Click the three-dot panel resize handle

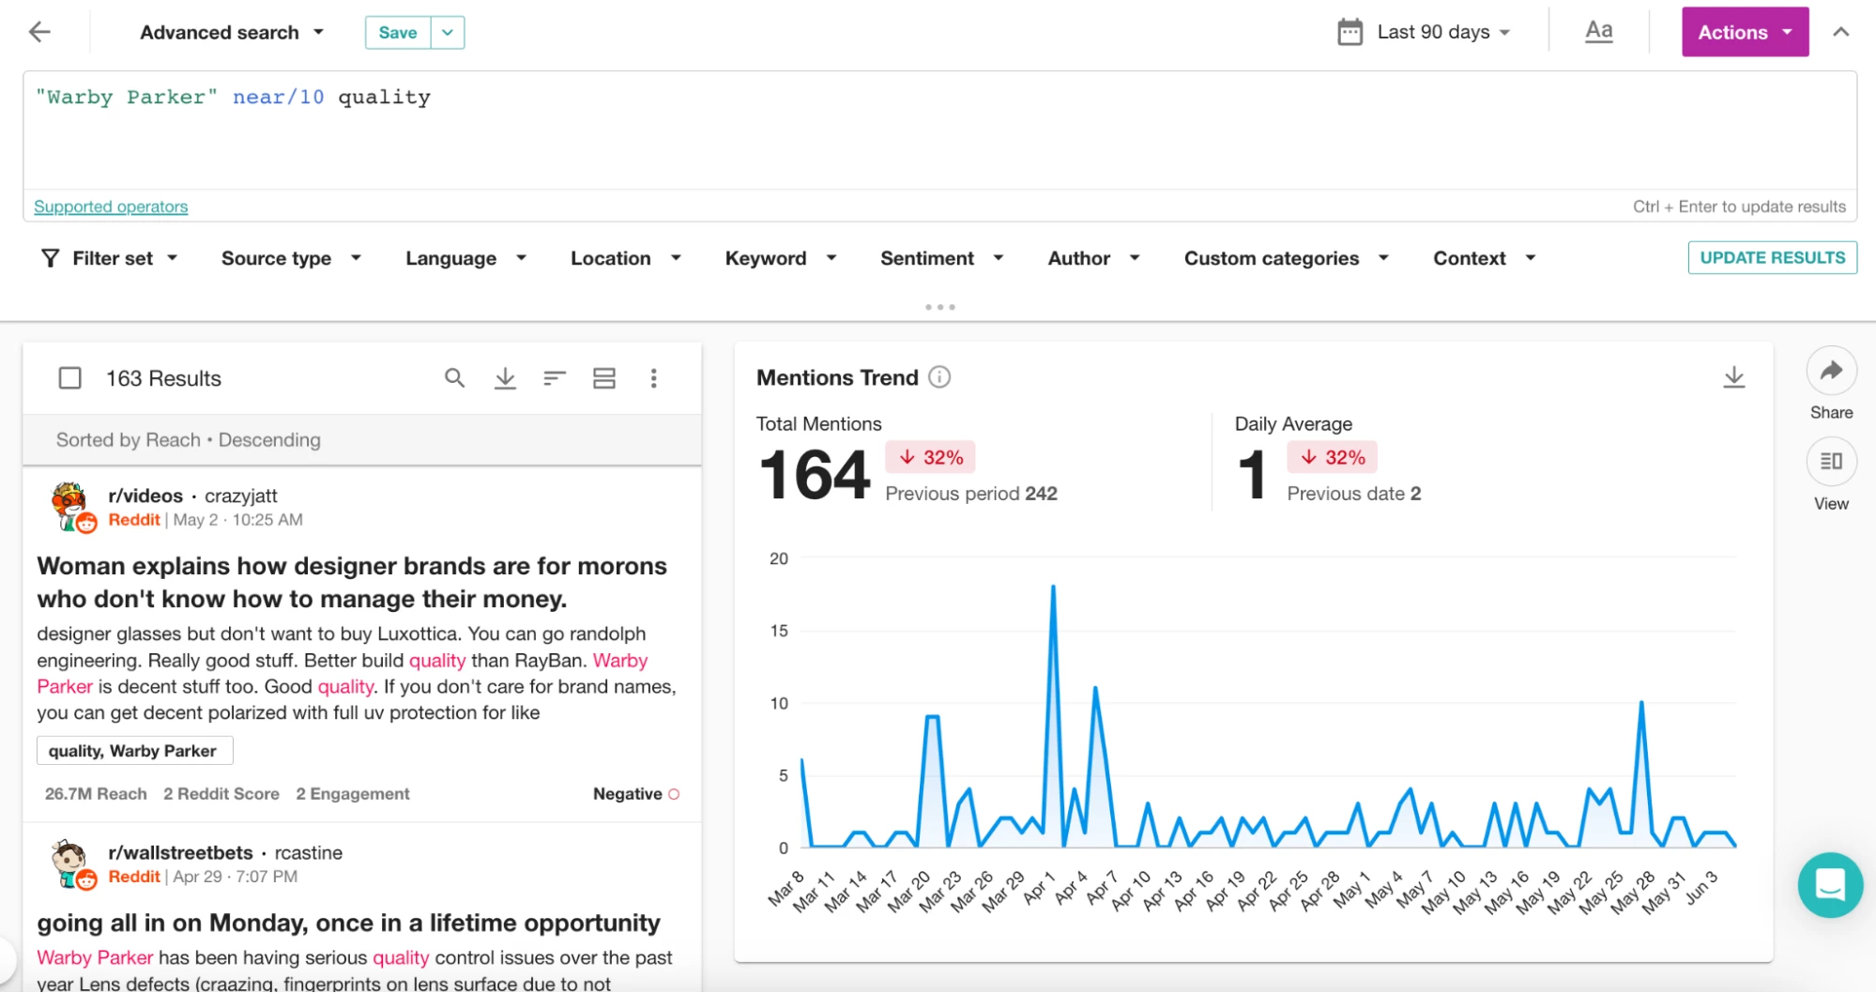[x=939, y=307]
